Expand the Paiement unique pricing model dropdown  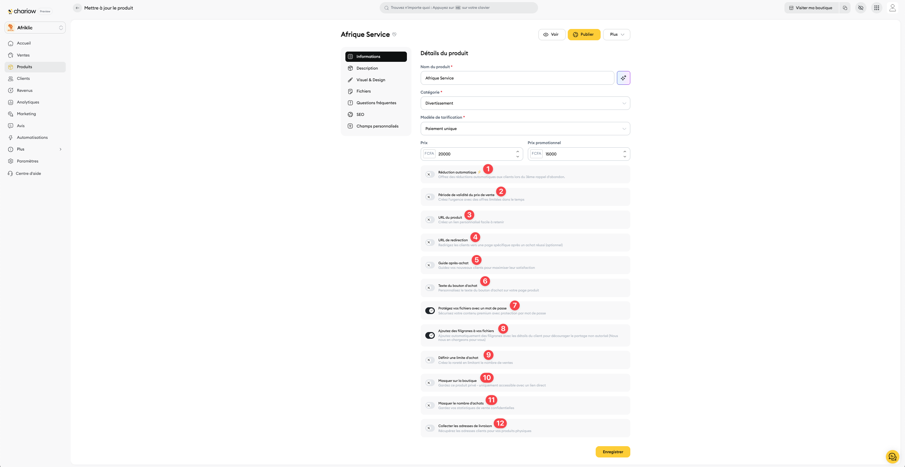(525, 129)
